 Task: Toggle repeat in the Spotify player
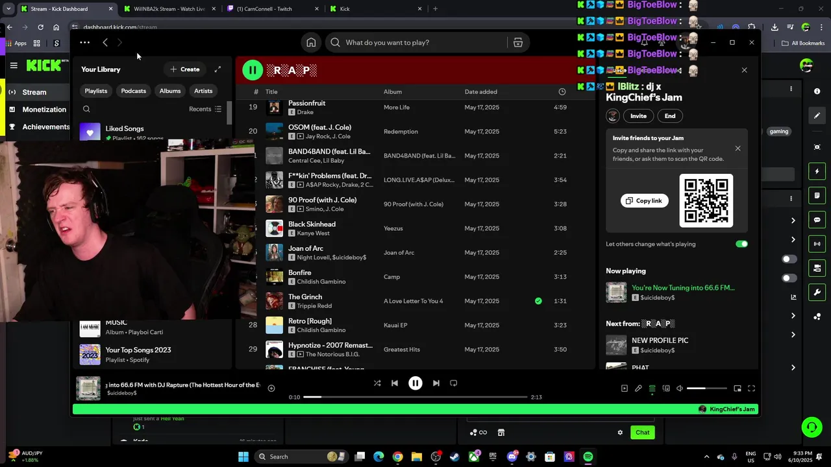point(454,383)
